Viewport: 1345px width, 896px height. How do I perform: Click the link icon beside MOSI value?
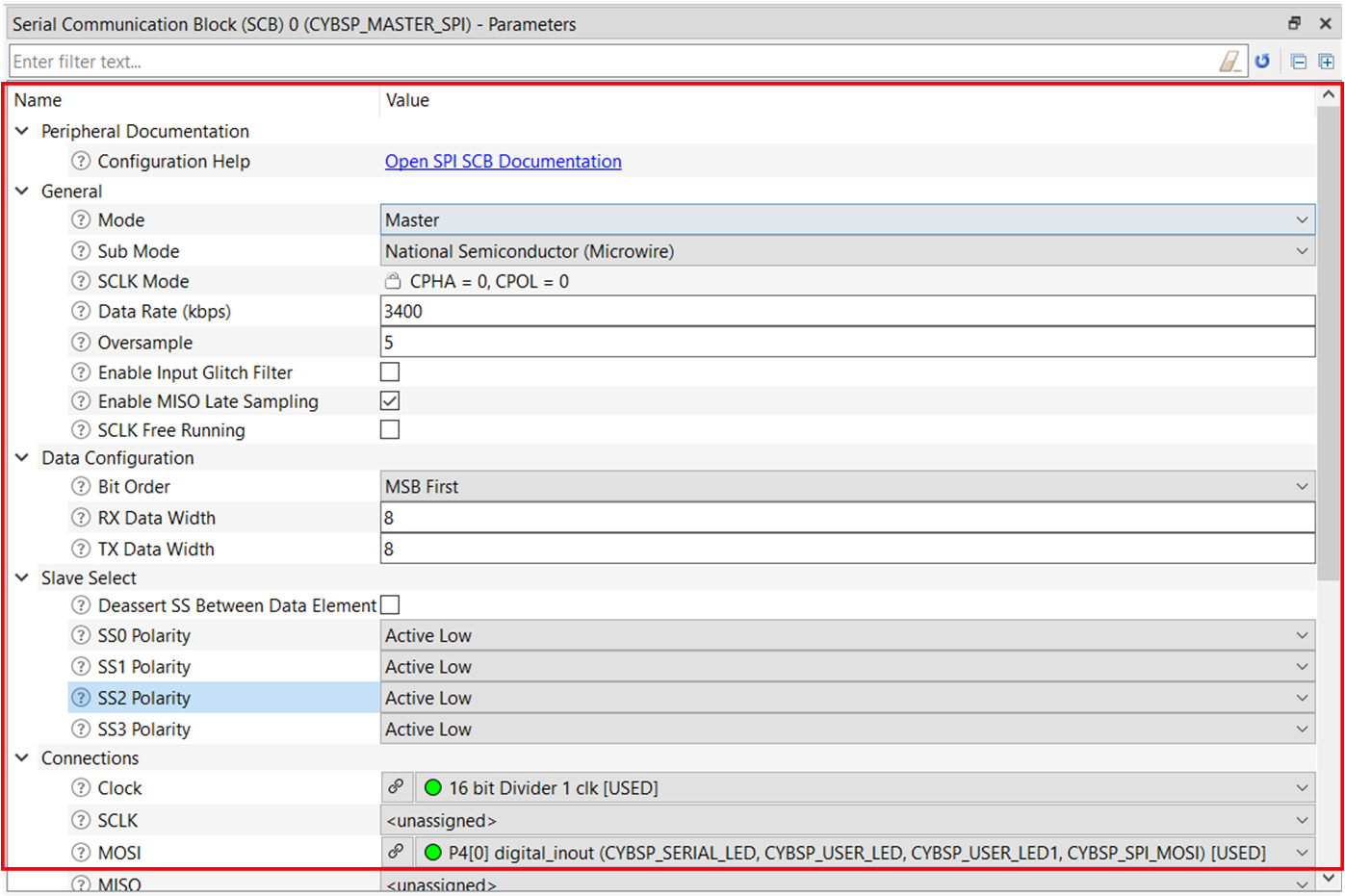pos(396,852)
